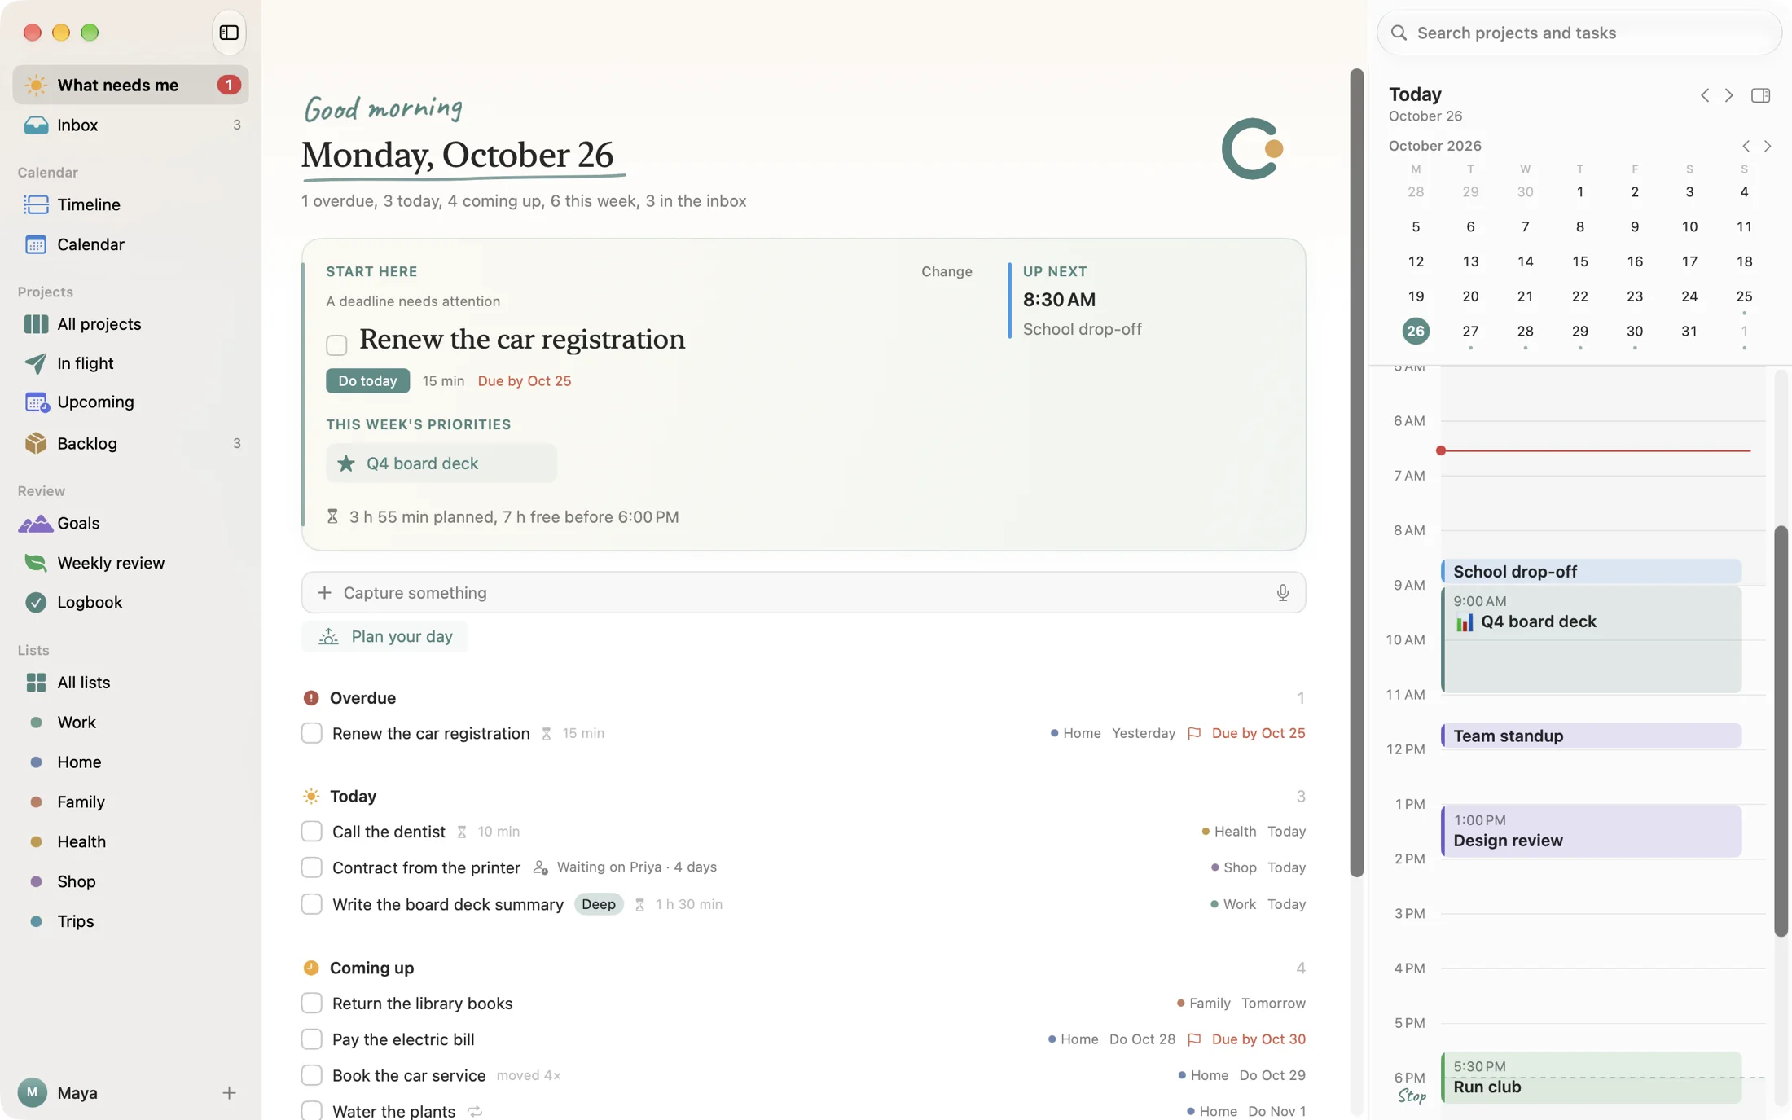Select October 28 in the mini calendar
Viewport: 1792px width, 1120px height.
point(1525,332)
